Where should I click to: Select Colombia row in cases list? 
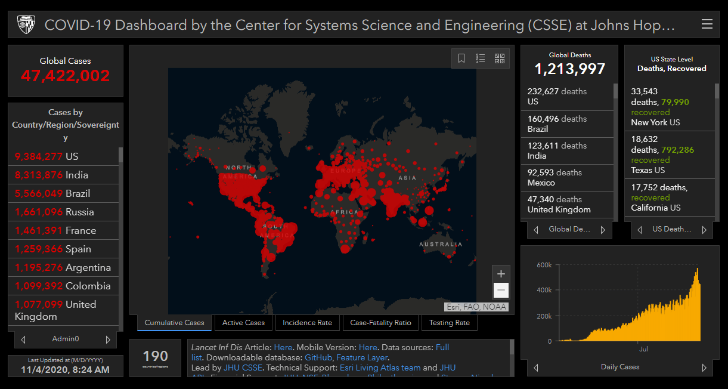tap(63, 286)
